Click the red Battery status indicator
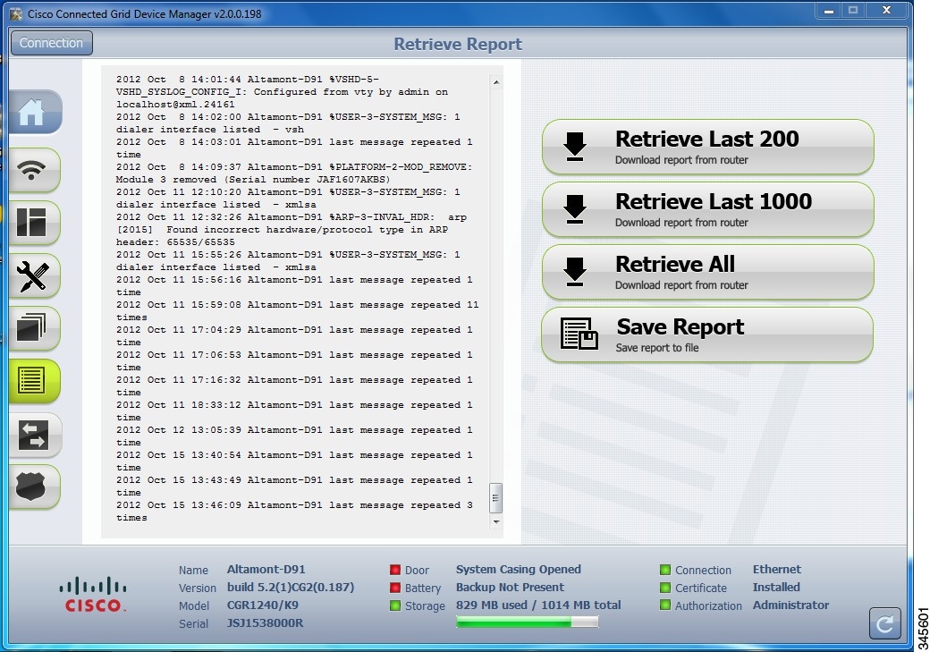Viewport: 930px width, 652px height. pos(395,588)
